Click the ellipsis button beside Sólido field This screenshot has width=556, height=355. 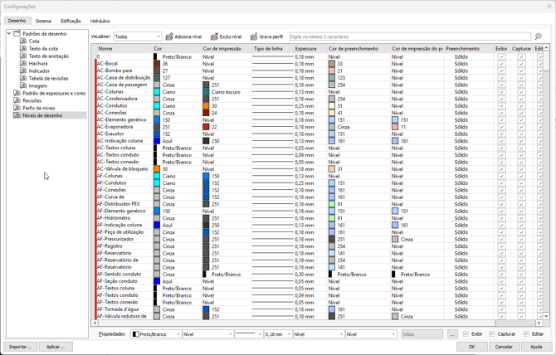pyautogui.click(x=452, y=334)
